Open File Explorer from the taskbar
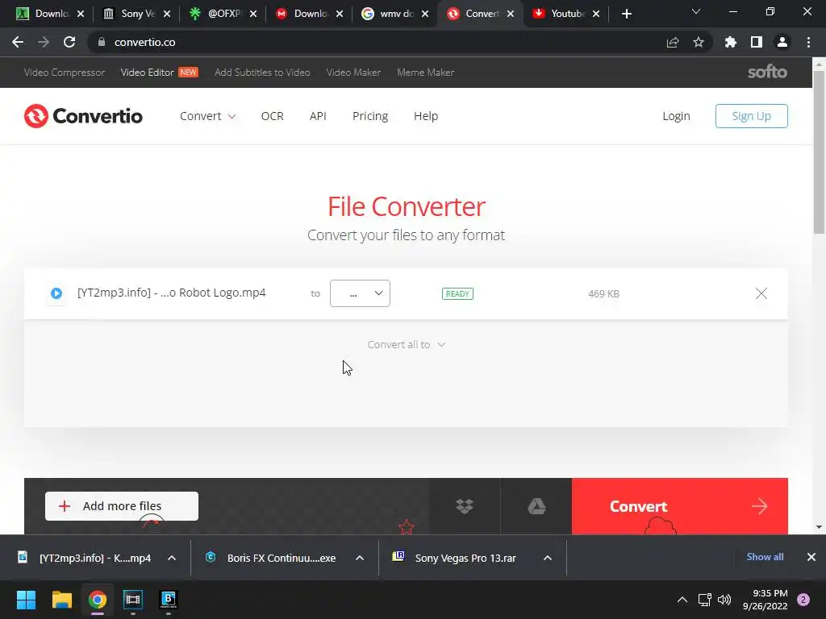Image resolution: width=826 pixels, height=619 pixels. pos(61,600)
